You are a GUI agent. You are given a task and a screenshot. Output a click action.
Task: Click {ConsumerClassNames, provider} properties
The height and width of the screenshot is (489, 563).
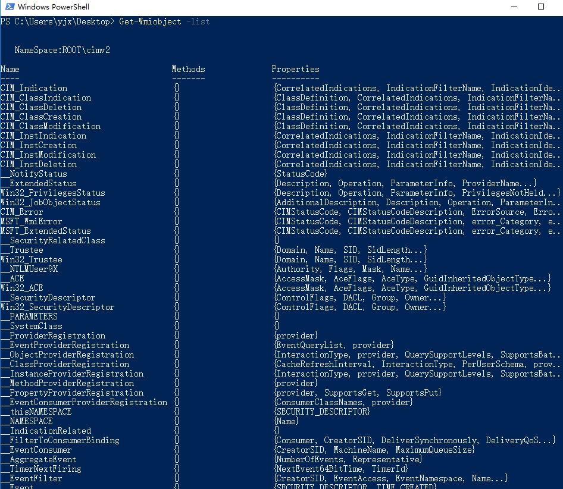pyautogui.click(x=343, y=402)
